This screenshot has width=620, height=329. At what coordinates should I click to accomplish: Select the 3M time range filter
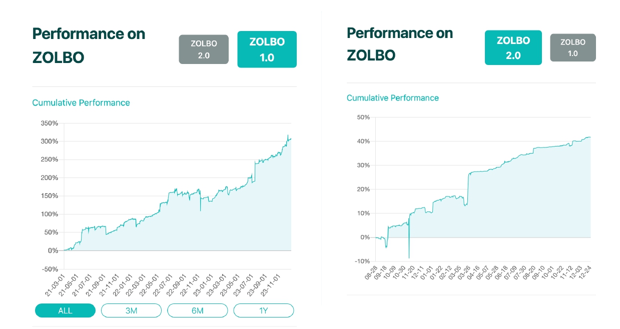coord(131,310)
